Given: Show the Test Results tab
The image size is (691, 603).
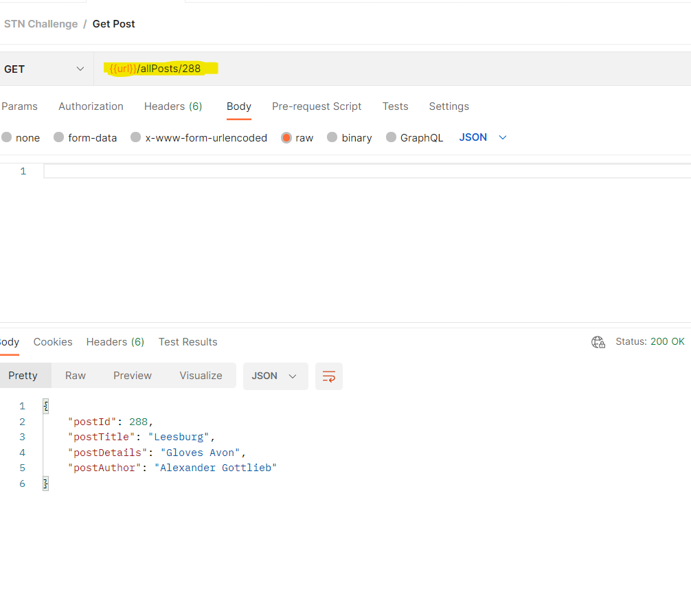Looking at the screenshot, I should 188,342.
